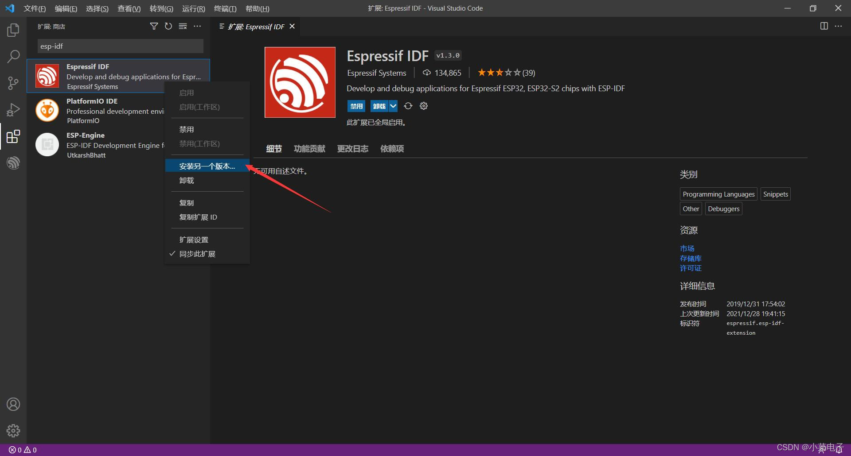Open editor more actions ellipsis
Screen dimensions: 851x456
coord(838,26)
